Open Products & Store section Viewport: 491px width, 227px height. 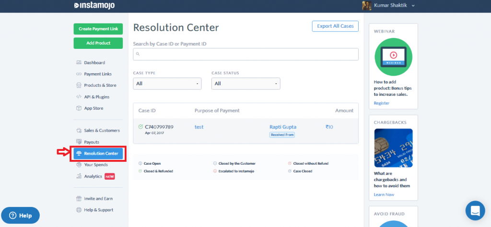100,85
